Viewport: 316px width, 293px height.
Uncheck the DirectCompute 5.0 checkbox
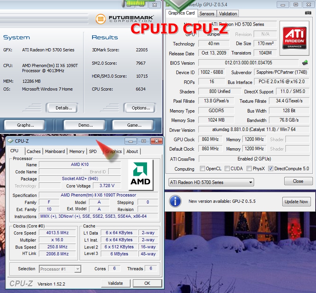(x=271, y=168)
